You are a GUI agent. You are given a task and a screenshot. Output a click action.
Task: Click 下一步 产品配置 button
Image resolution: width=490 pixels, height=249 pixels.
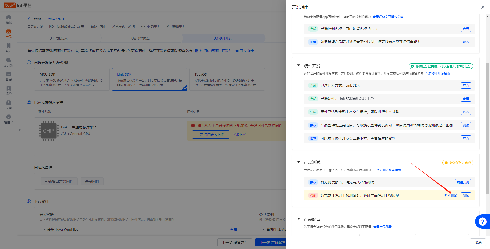(271, 242)
